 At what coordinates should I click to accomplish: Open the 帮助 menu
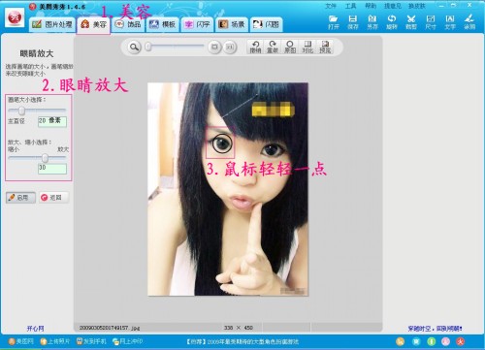click(371, 6)
